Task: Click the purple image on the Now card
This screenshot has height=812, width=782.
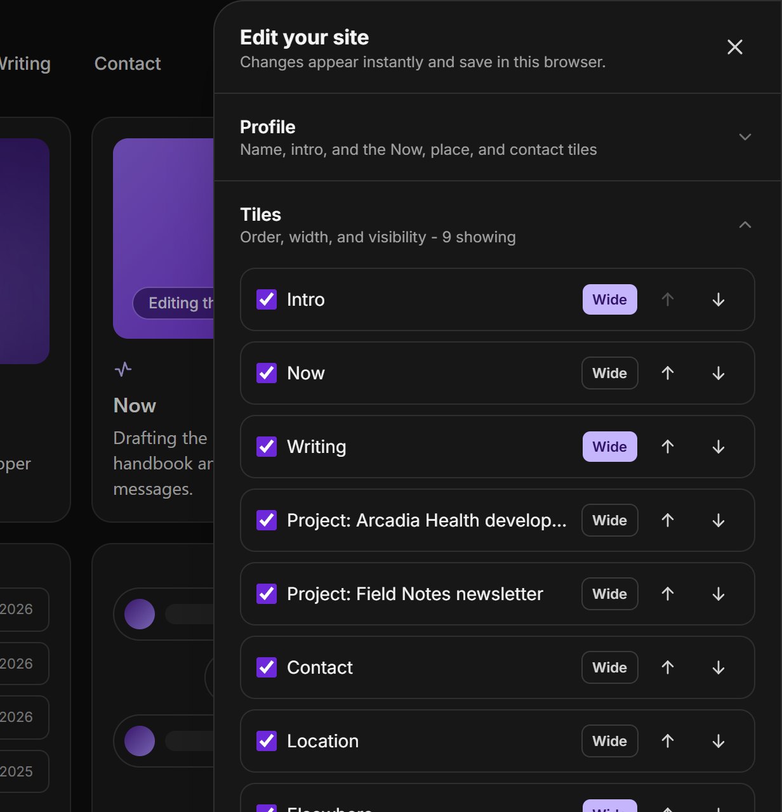Action: tap(164, 239)
